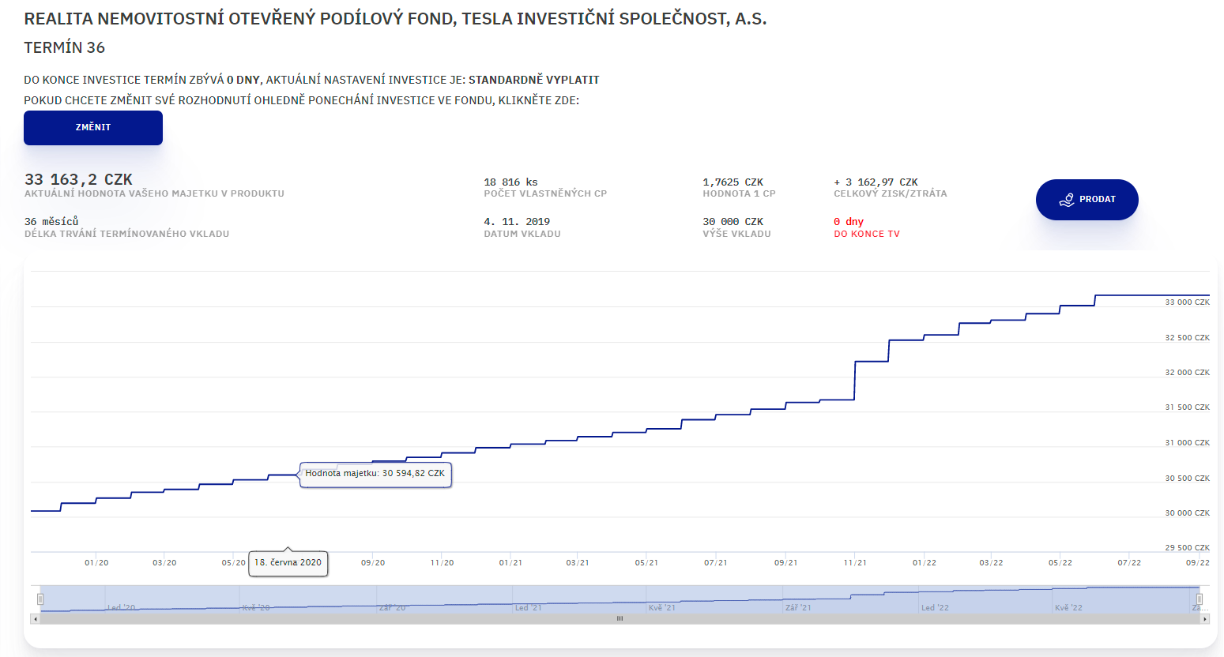This screenshot has height=657, width=1224.
Task: Click the hand-coin icon on the PRODAT button
Action: [x=1067, y=200]
